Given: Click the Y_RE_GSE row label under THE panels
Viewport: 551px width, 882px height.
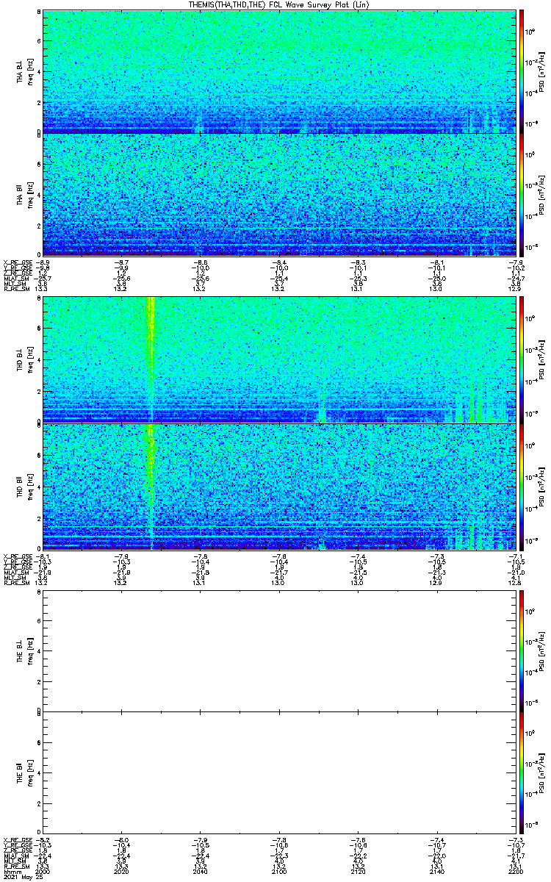Looking at the screenshot, I should tap(17, 847).
